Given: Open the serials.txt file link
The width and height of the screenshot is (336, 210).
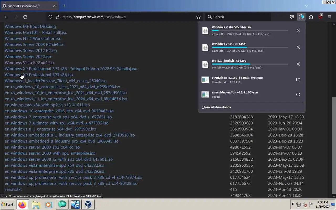Looking at the screenshot, I should pos(13,189).
